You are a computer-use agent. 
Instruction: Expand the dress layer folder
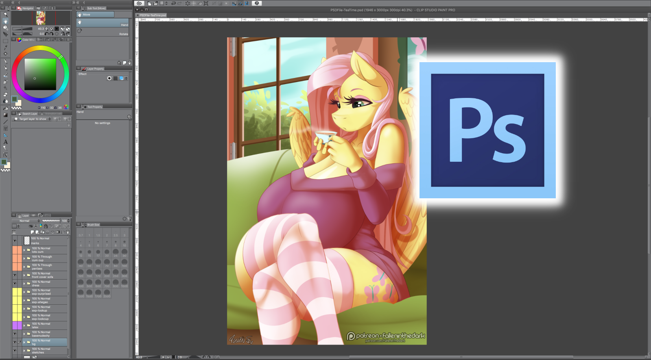[x=24, y=284]
